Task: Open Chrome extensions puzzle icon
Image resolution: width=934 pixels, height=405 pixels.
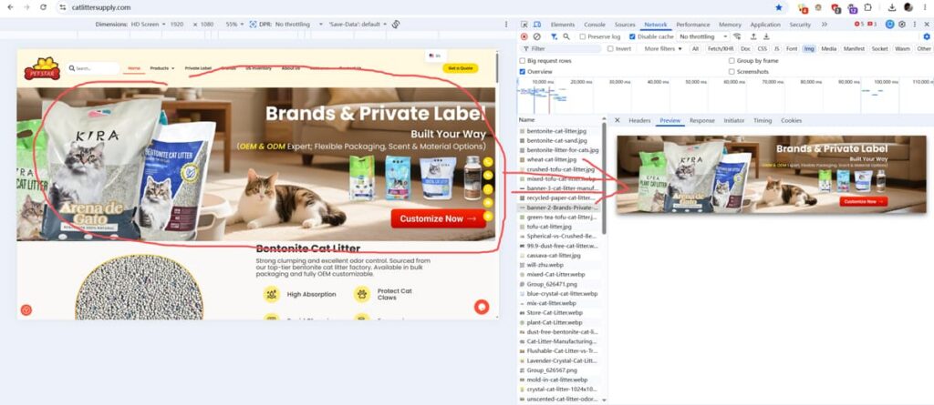Action: coord(868,7)
